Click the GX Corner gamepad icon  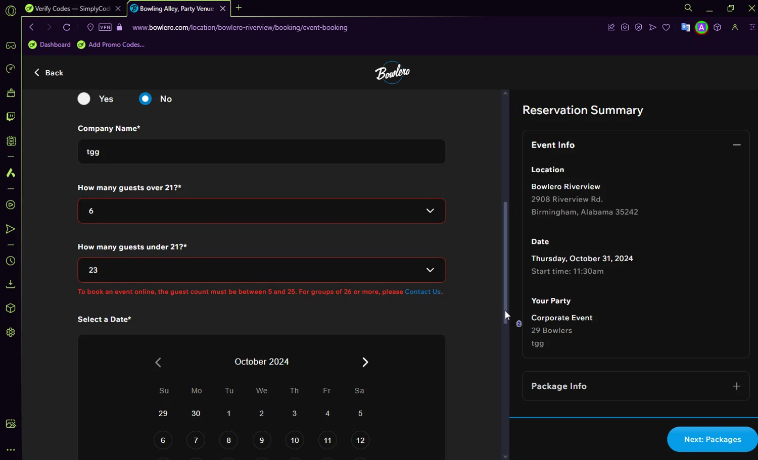tap(11, 45)
